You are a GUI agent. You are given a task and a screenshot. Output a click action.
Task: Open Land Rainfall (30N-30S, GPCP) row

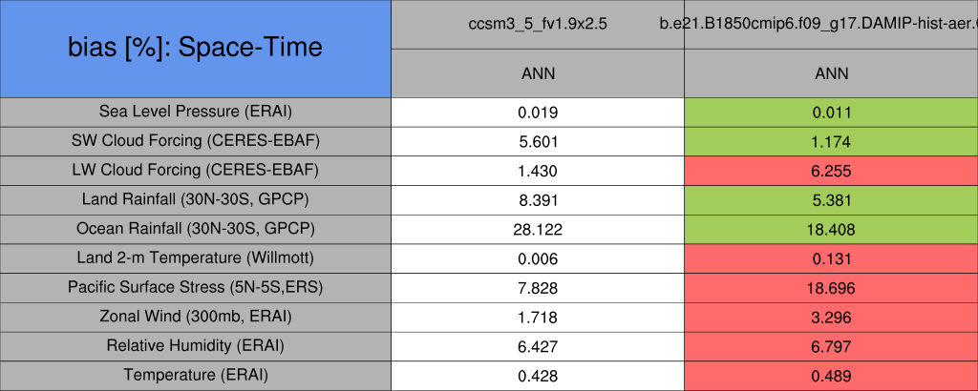(x=196, y=200)
